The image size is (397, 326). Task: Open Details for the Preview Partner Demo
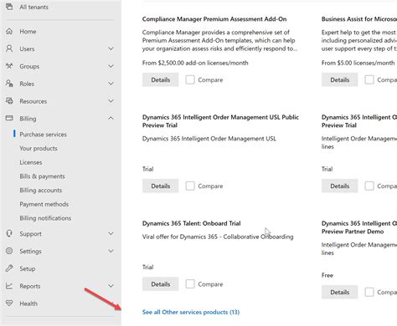pos(340,292)
